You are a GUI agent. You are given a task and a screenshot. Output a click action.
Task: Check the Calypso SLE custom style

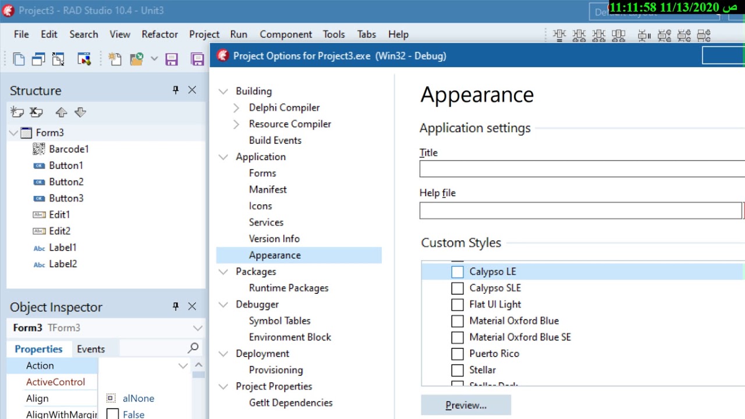coord(457,288)
